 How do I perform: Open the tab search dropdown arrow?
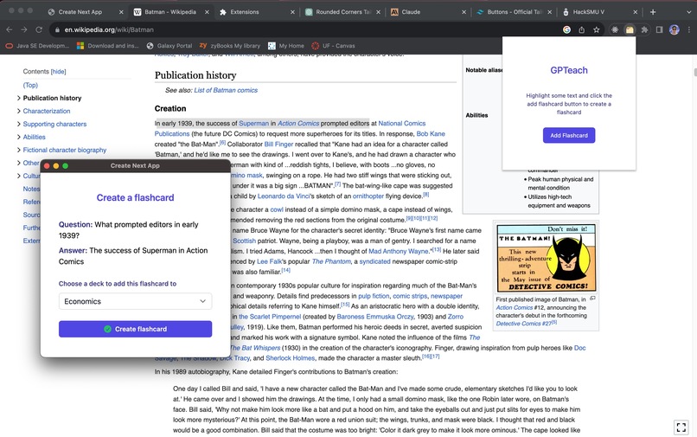[x=688, y=12]
